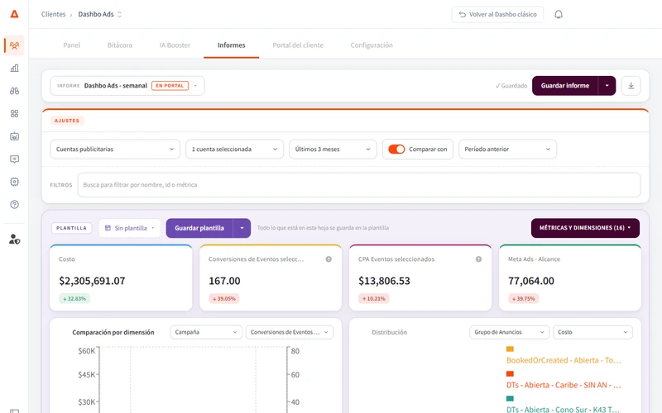
Task: Click the robot icon in the sidebar
Action: (14, 136)
